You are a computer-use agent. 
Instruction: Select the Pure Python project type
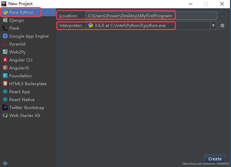coord(28,12)
